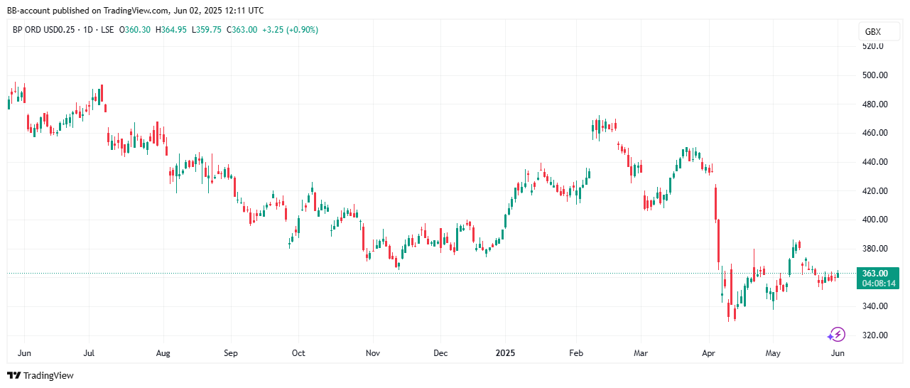Click the change value +3.25 (+0.90%)
The height and width of the screenshot is (388, 910).
(289, 30)
